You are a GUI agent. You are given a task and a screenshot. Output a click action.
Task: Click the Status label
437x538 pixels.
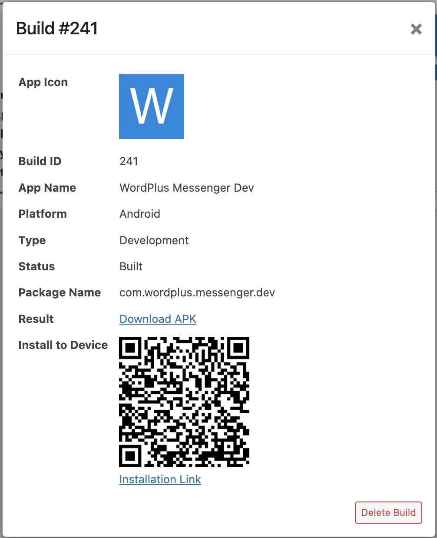pos(36,266)
